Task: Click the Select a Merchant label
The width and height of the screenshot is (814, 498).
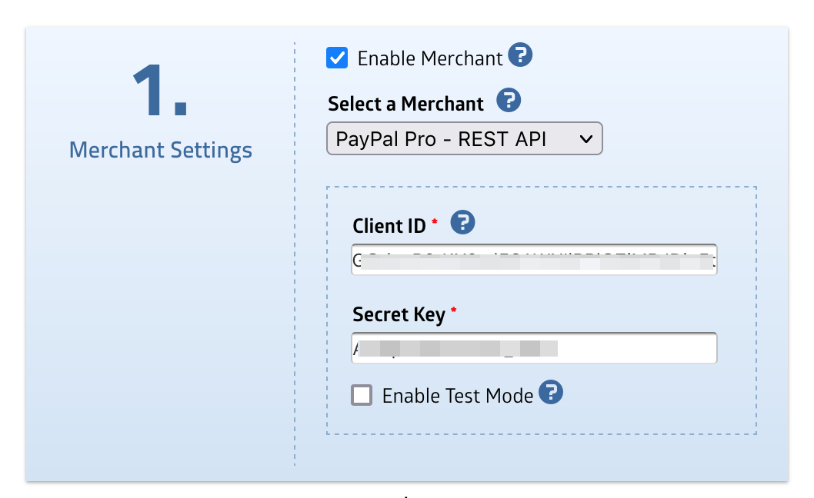Action: (405, 104)
